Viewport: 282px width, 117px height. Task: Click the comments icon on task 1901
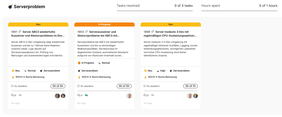point(12,95)
